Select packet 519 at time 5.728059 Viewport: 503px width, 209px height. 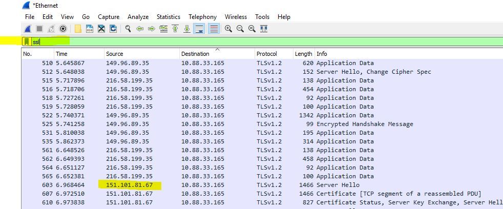tap(262, 107)
